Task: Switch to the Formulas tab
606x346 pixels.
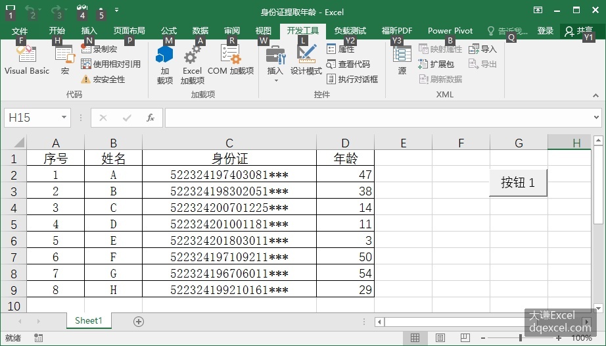Action: (x=168, y=30)
